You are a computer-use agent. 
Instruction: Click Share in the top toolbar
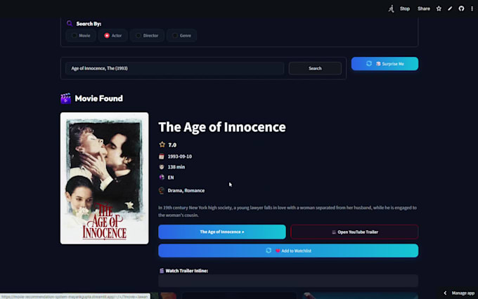click(x=424, y=8)
